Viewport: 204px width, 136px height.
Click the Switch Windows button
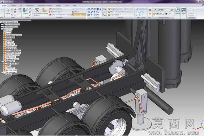point(191,11)
